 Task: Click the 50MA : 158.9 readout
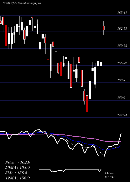pyautogui.click(x=17, y=168)
